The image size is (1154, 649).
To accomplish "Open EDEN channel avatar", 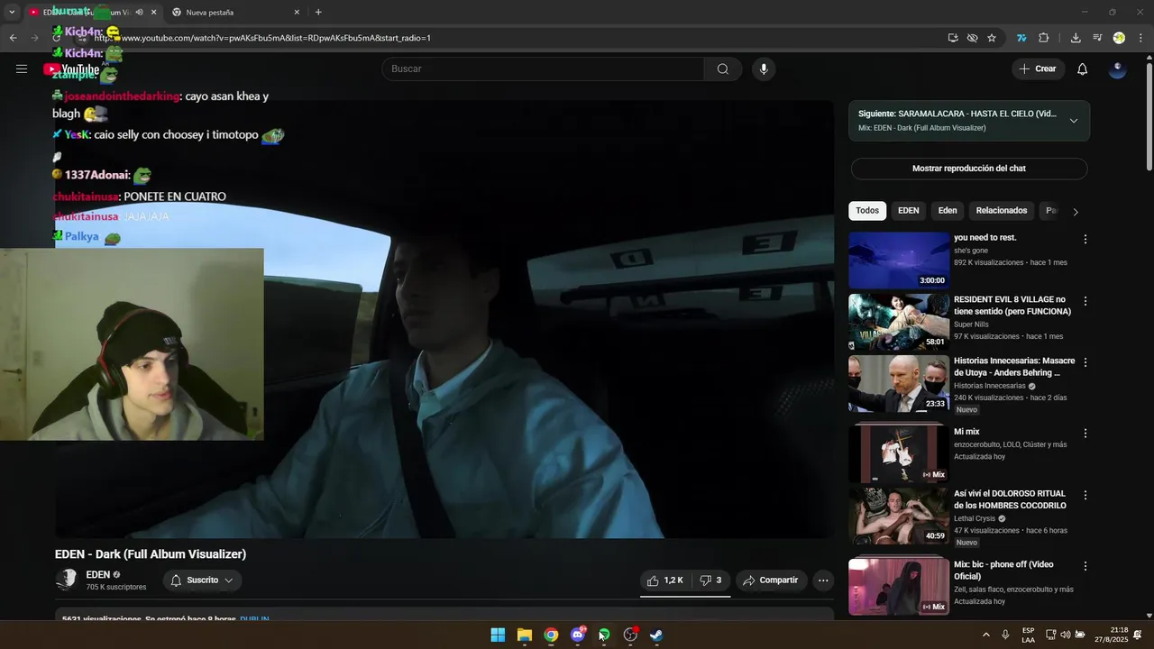I will (66, 580).
